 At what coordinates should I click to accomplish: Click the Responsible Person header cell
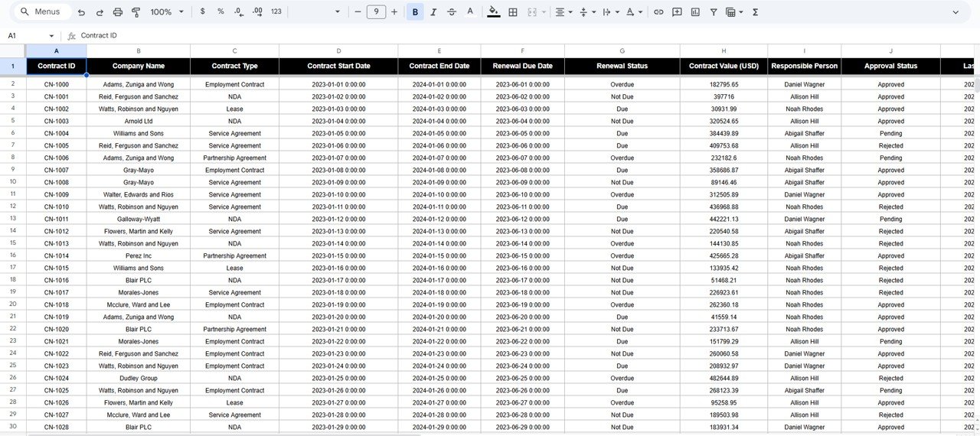(805, 67)
